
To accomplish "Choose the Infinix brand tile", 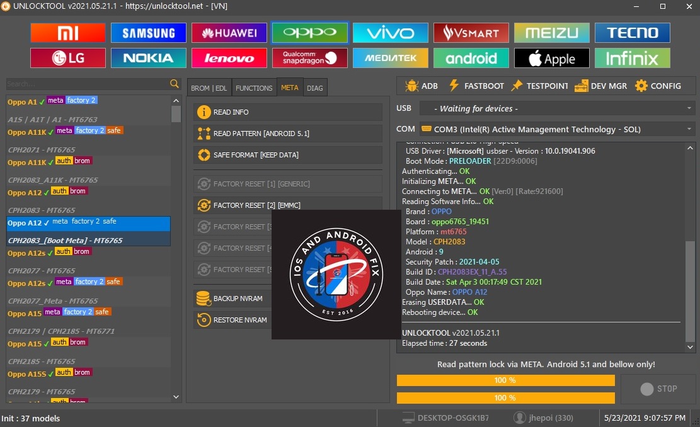I will point(632,58).
